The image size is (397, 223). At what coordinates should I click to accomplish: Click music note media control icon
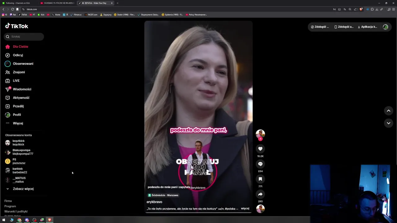[389, 9]
